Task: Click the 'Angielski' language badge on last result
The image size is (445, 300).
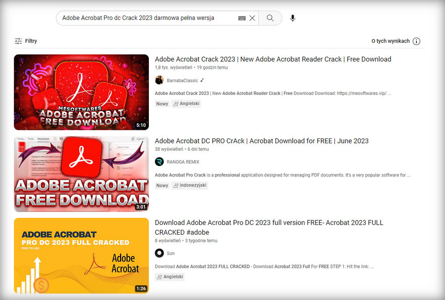Action: [x=170, y=277]
